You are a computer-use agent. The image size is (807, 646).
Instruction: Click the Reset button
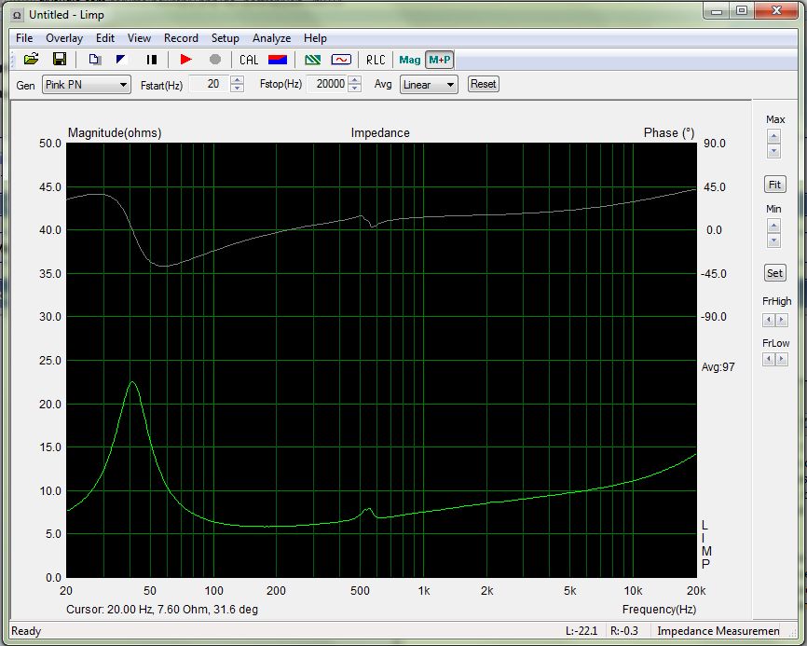click(x=484, y=84)
